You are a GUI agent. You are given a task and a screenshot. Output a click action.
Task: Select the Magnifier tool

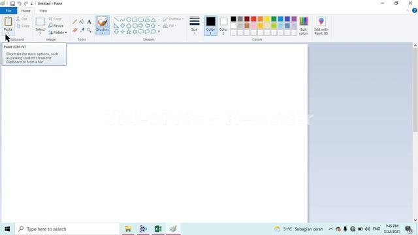pyautogui.click(x=89, y=30)
